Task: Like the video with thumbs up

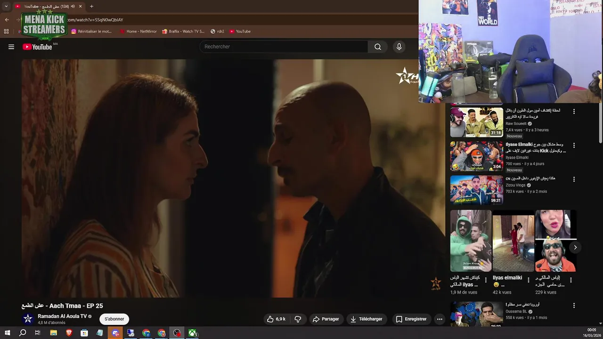Action: click(x=276, y=319)
